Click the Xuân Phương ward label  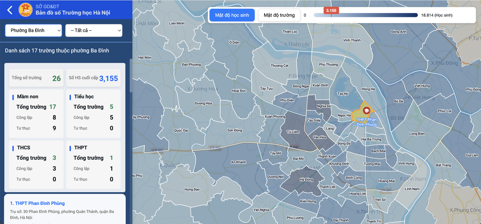(275, 117)
